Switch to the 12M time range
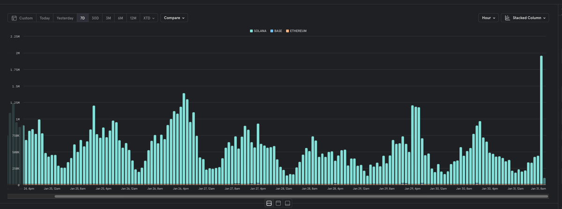This screenshot has height=209, width=562. [133, 18]
